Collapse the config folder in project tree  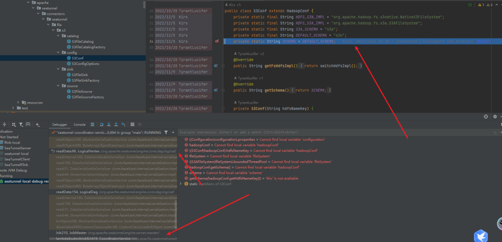pos(58,52)
